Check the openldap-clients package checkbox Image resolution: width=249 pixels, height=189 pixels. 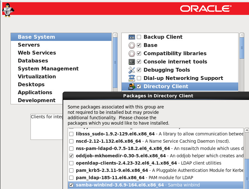click(71, 163)
